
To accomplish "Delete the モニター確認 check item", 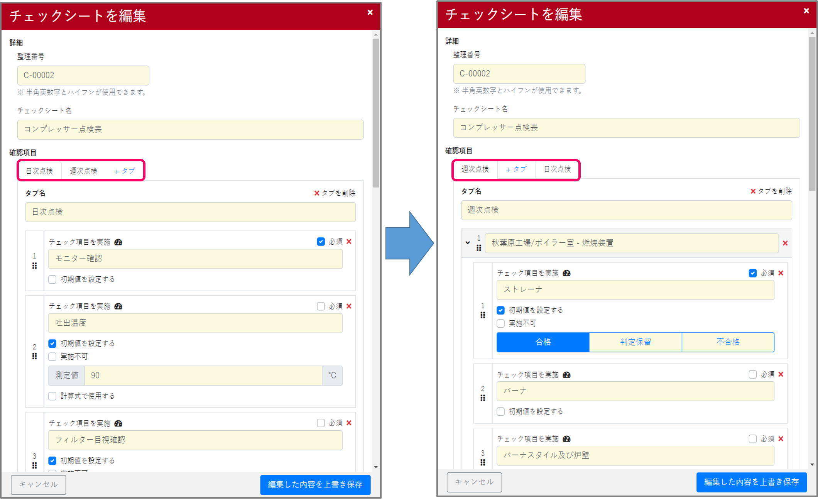I will click(x=349, y=242).
